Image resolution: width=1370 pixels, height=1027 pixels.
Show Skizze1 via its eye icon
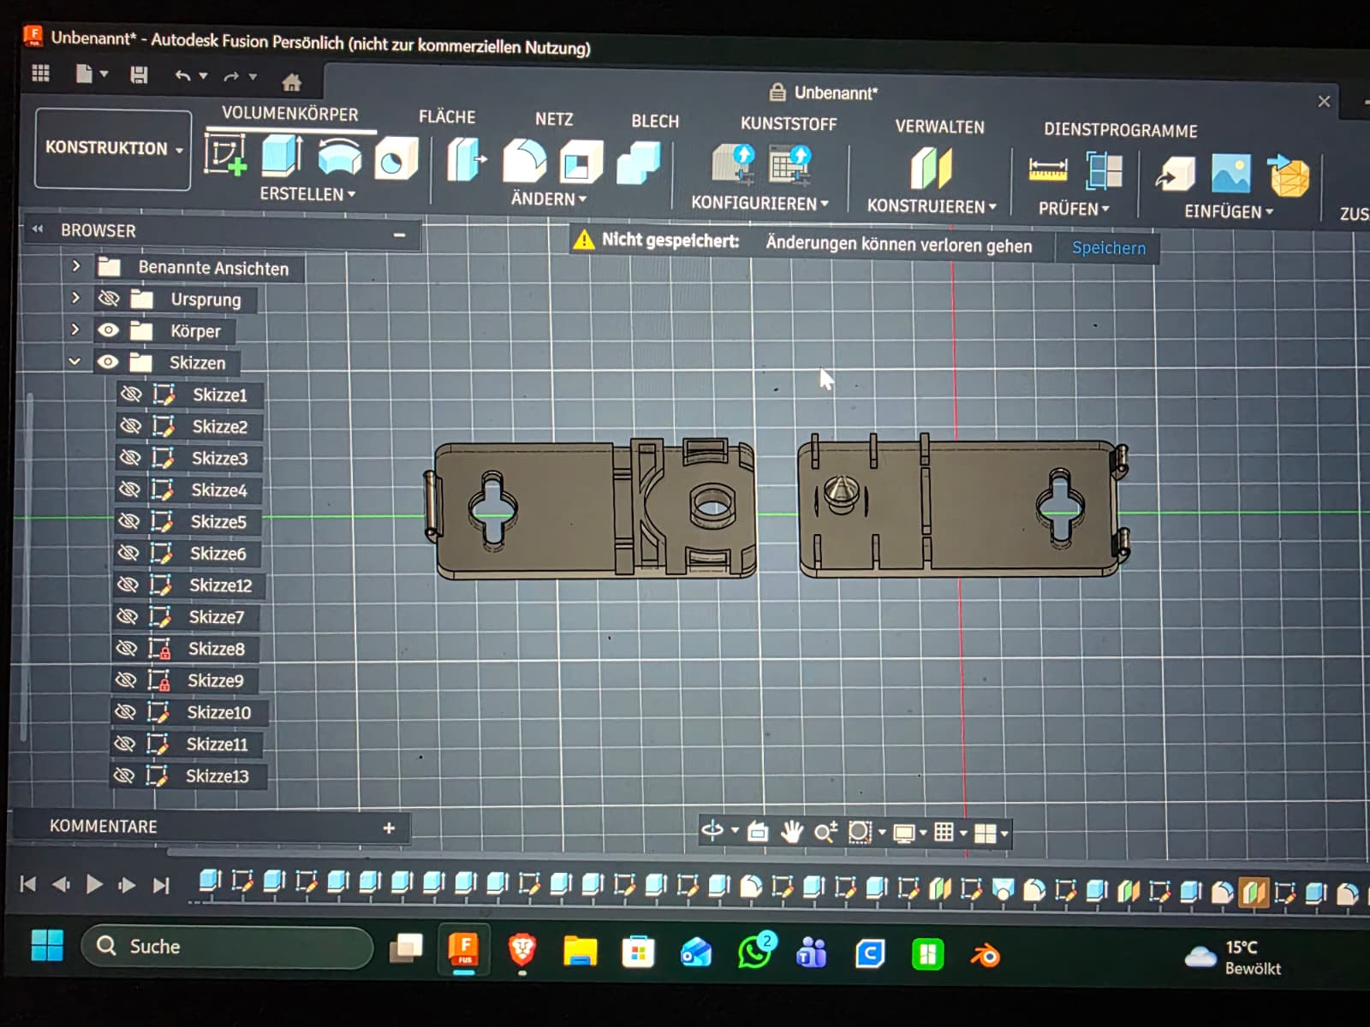pos(131,394)
